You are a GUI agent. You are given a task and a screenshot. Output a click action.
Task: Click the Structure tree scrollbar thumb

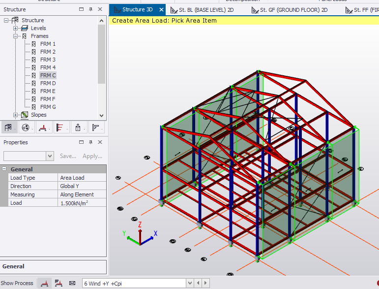(102, 54)
